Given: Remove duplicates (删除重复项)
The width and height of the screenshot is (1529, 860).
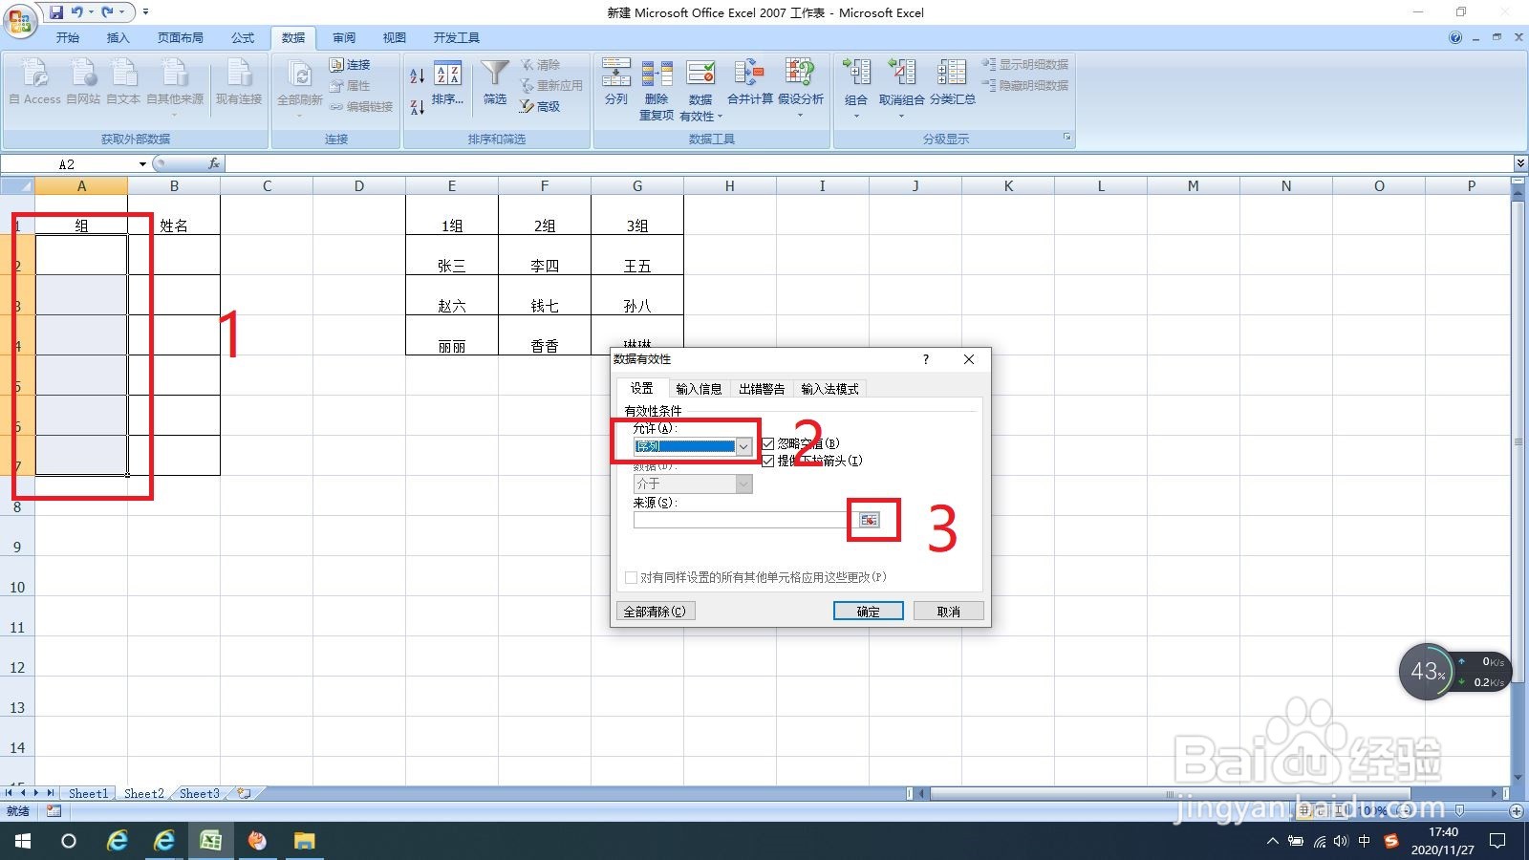Looking at the screenshot, I should pos(657,90).
